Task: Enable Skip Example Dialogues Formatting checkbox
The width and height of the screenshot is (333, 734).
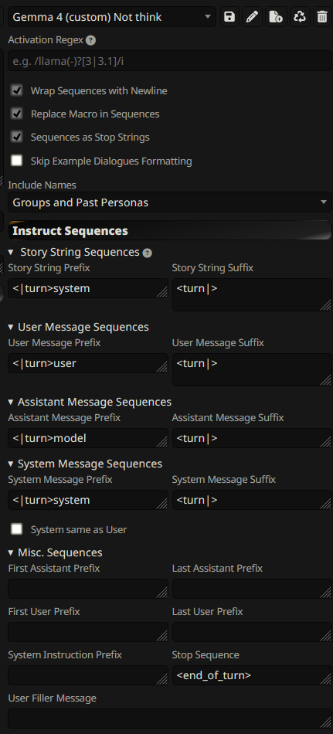Action: 17,161
